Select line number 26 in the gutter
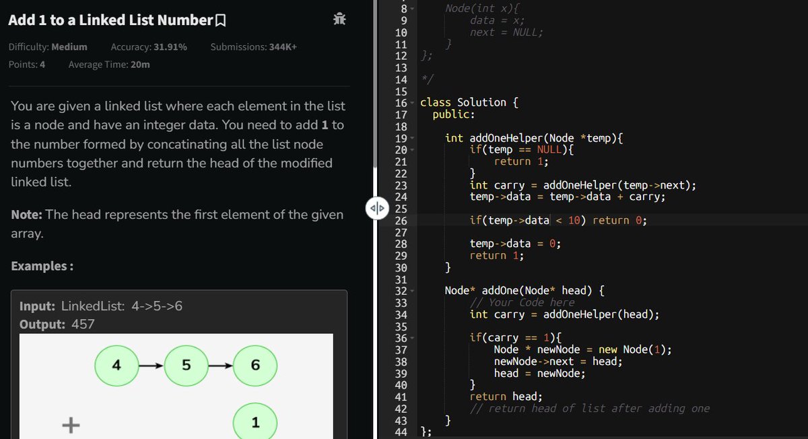The height and width of the screenshot is (439, 808). pos(401,219)
